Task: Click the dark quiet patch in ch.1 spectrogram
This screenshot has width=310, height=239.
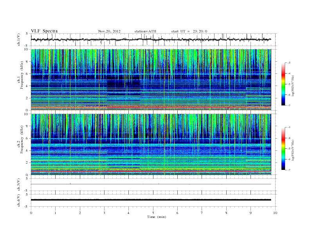Action: tap(123, 84)
